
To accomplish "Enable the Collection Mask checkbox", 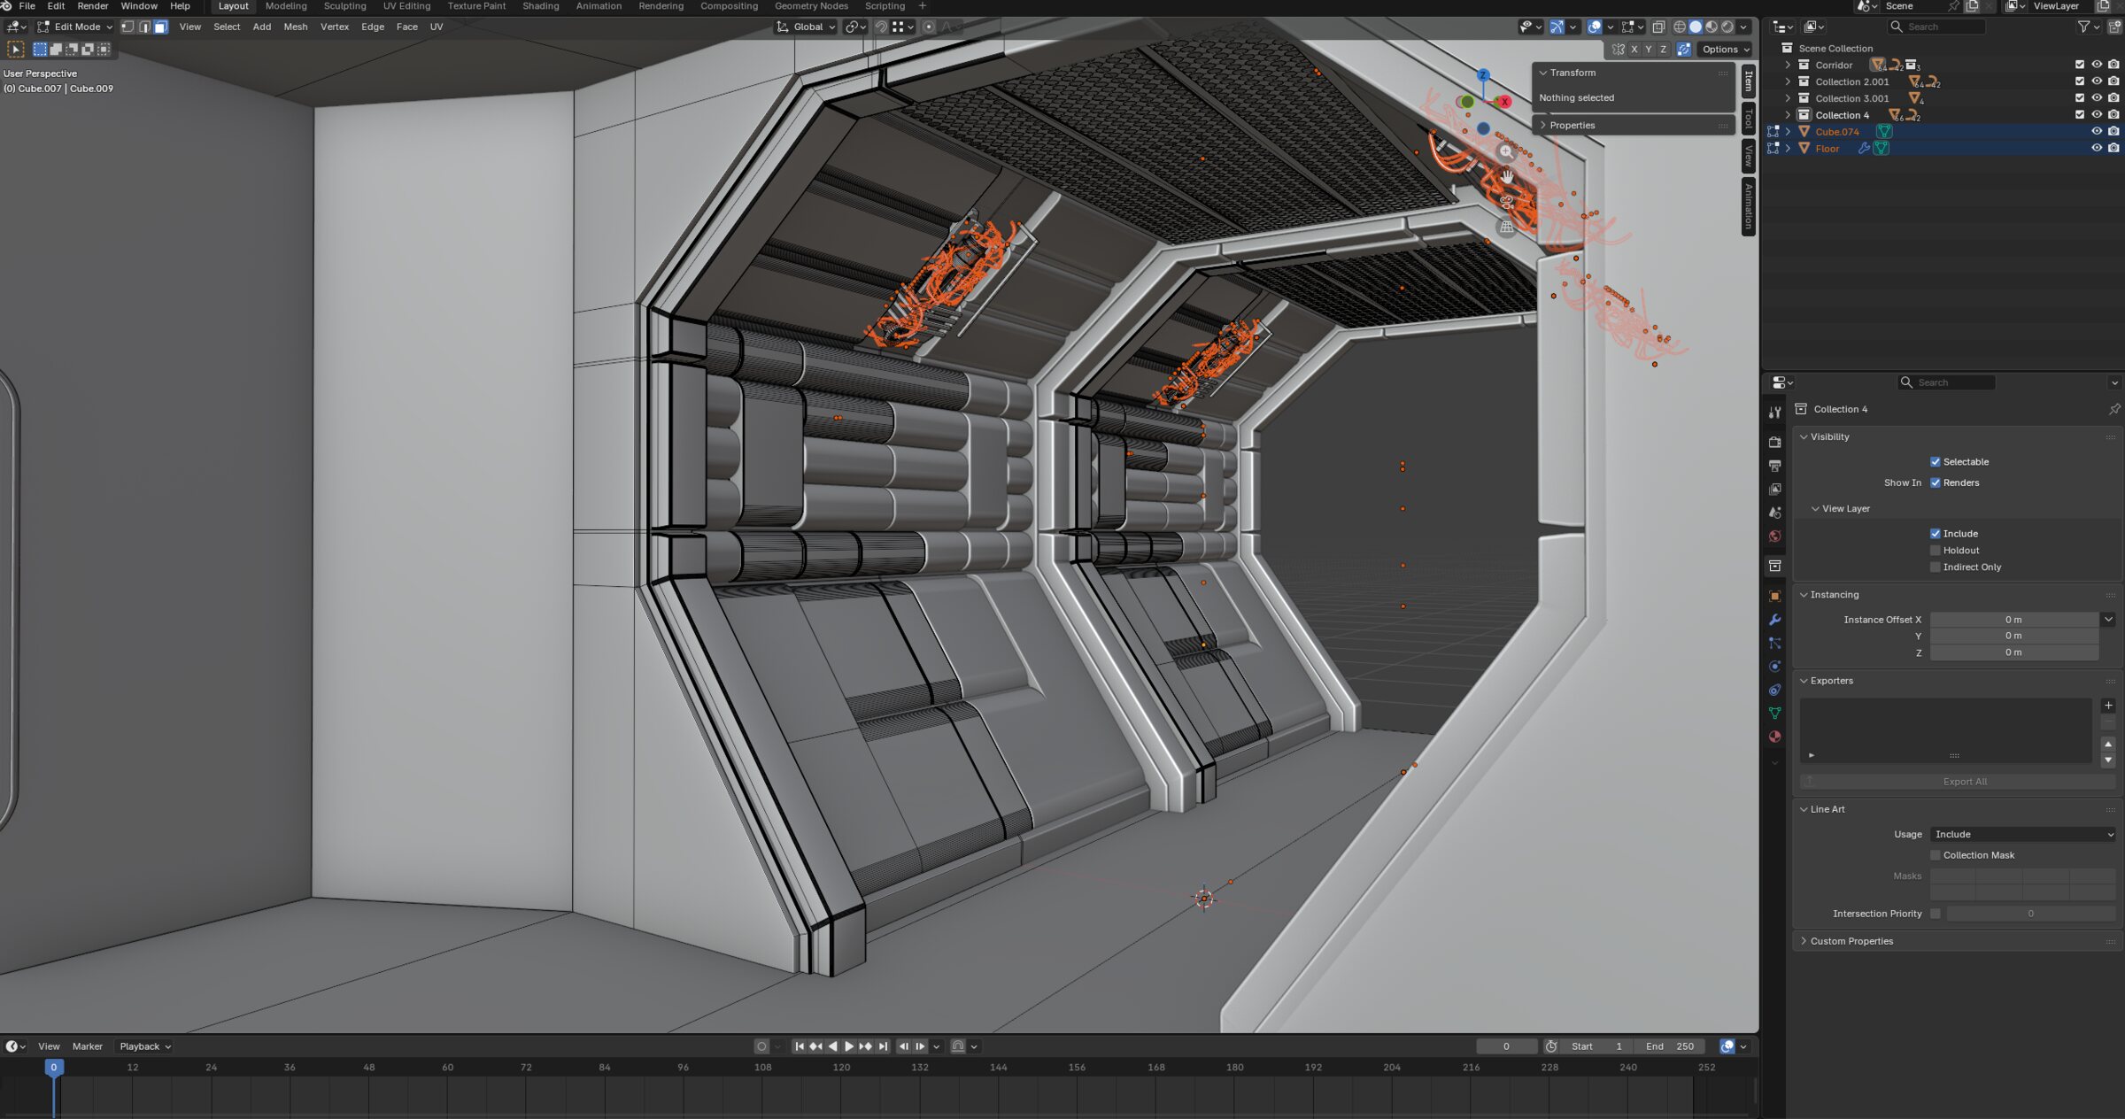I will [1936, 855].
